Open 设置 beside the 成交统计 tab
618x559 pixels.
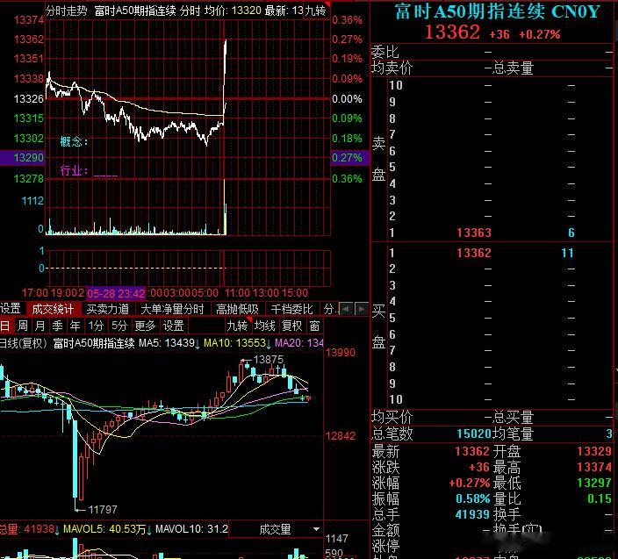point(11,308)
